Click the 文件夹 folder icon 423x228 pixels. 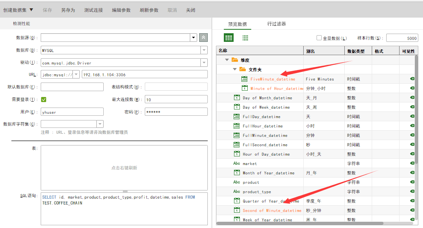point(243,70)
